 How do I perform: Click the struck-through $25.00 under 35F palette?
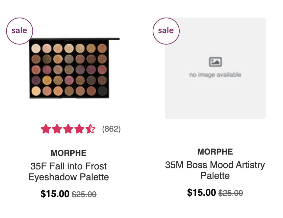pos(84,194)
